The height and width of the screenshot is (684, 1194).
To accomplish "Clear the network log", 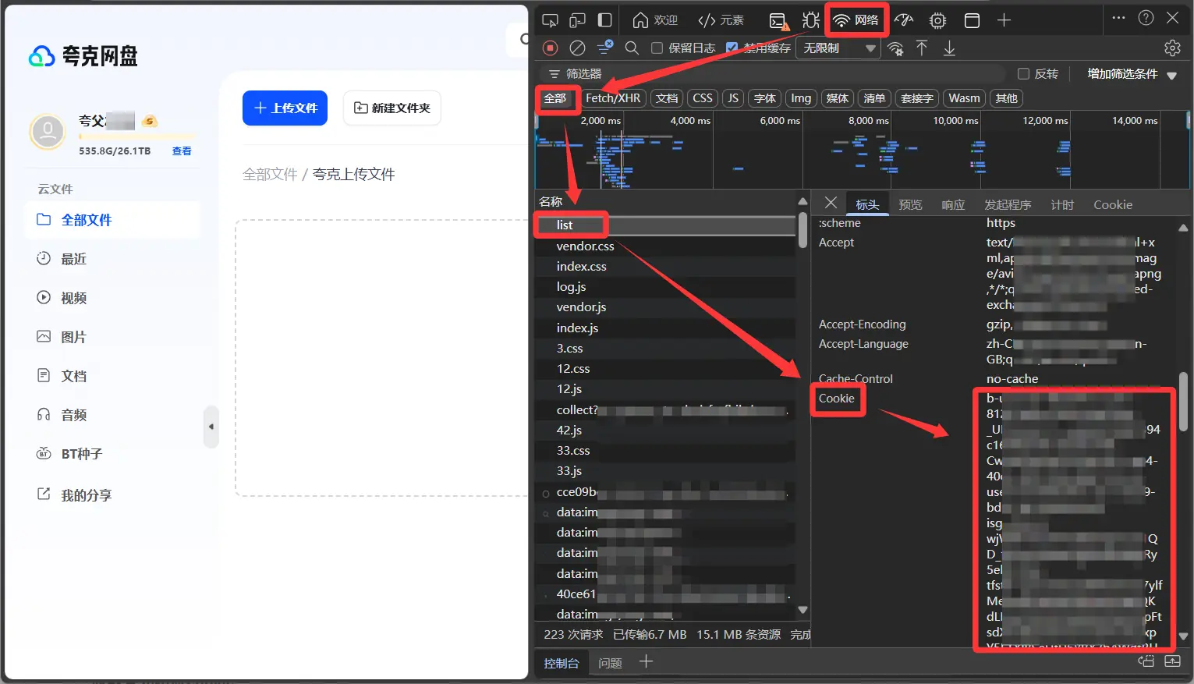I will 577,48.
